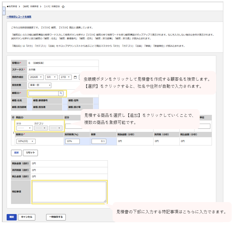
Task: Select 【入力】見積登録 breadcrumb
Action: click(x=52, y=6)
